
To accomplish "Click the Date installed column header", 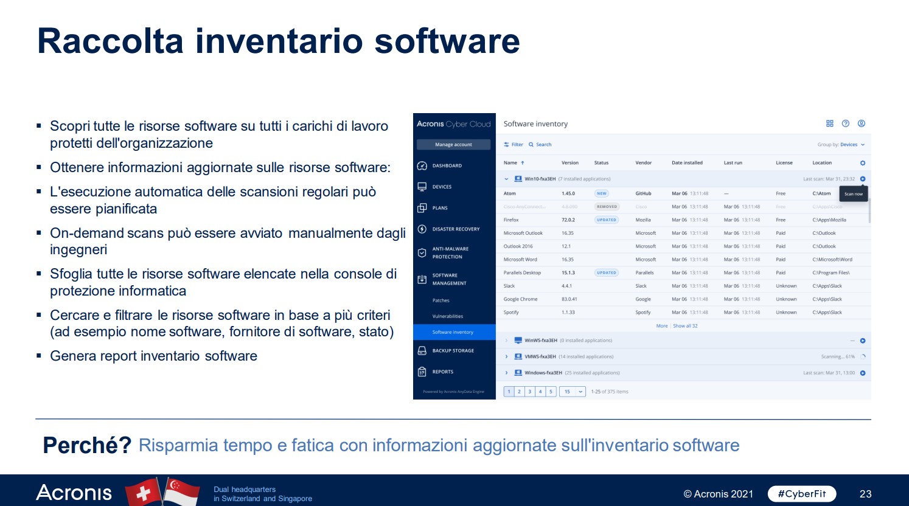I will [687, 163].
